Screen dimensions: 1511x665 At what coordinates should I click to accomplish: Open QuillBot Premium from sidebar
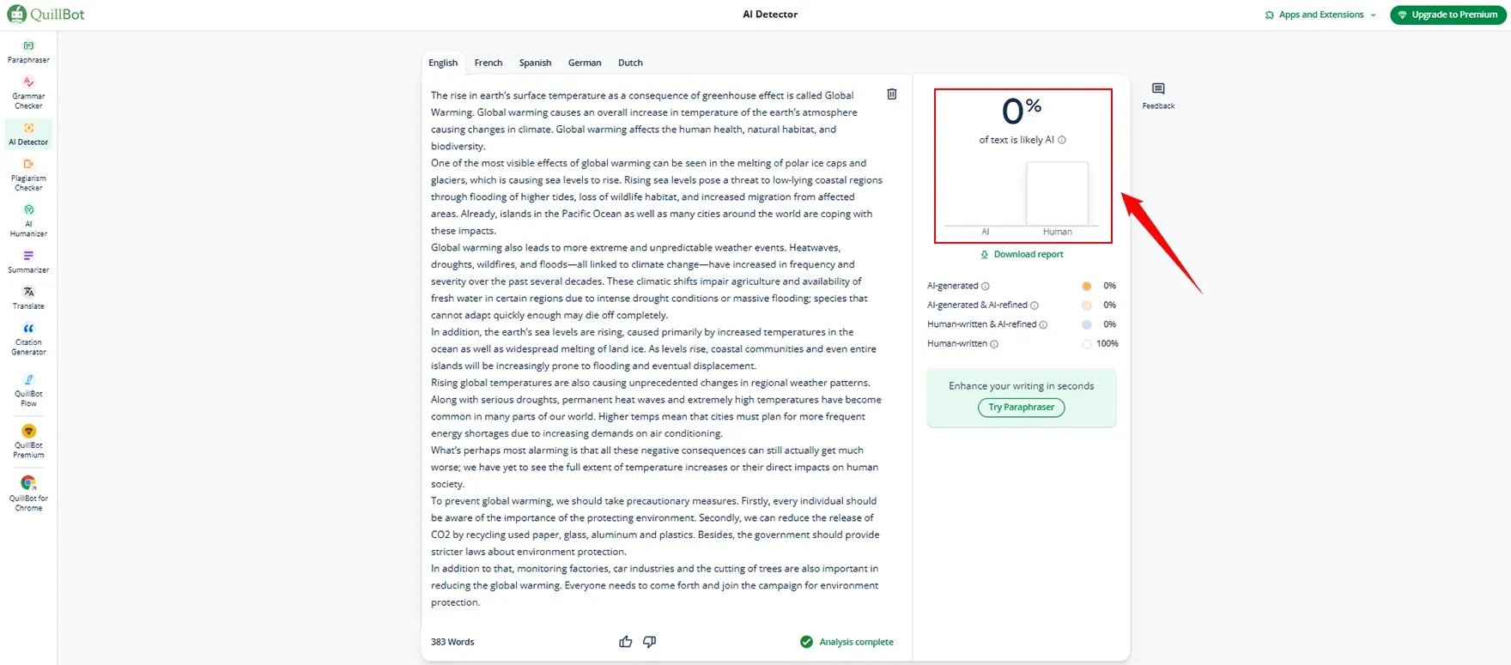(x=28, y=442)
